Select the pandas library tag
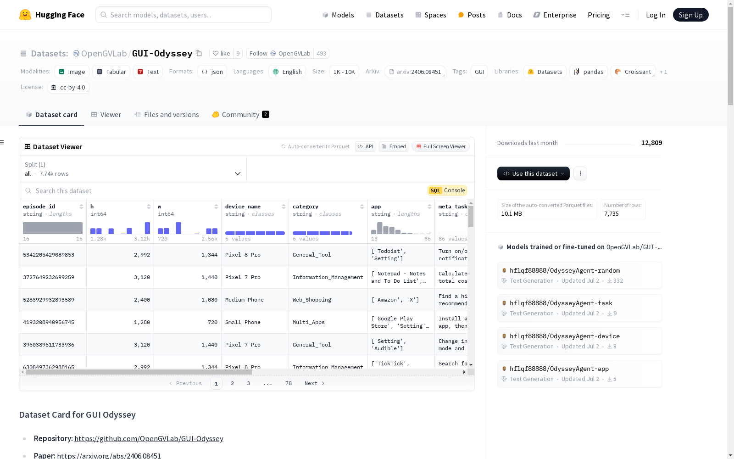This screenshot has width=734, height=459. pos(589,72)
